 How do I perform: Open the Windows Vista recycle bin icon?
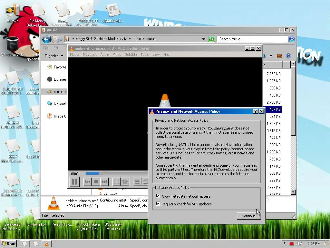pyautogui.click(x=13, y=46)
